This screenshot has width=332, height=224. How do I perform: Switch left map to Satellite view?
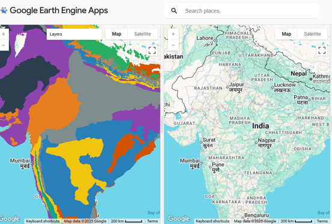pos(143,34)
